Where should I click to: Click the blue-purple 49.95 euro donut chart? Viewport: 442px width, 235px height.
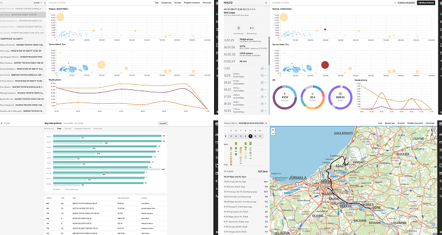pos(285,97)
